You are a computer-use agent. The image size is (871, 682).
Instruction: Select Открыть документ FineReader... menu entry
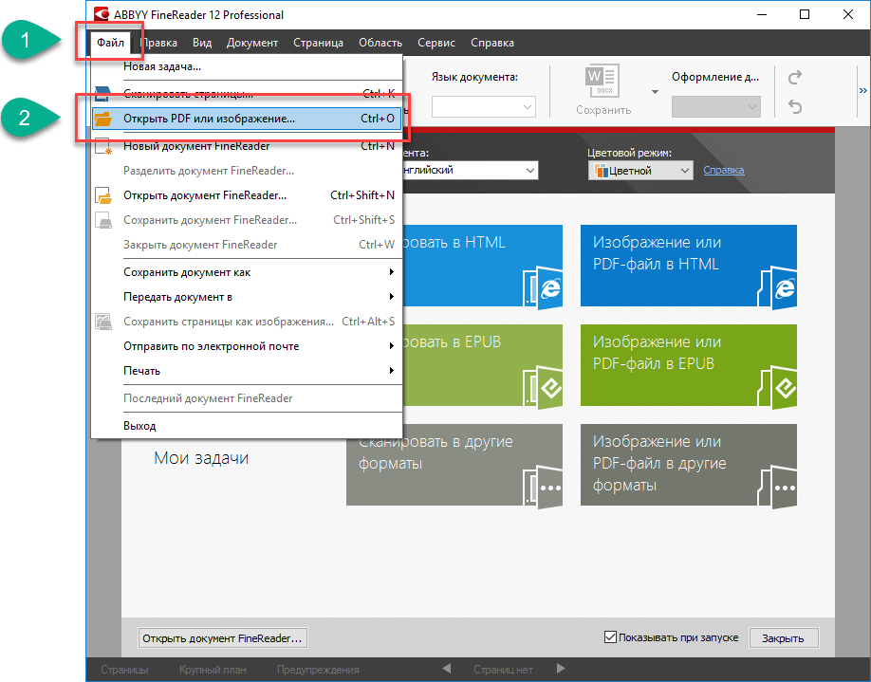click(x=247, y=195)
